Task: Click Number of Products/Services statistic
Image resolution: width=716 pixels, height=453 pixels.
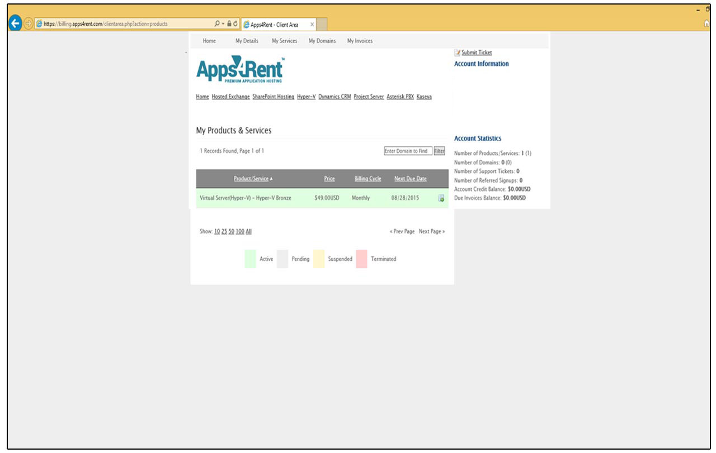Action: (x=493, y=153)
